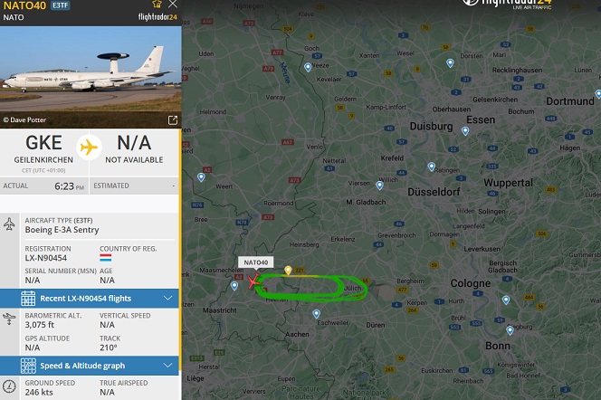Click the calendar icon for recent flights
The width and height of the screenshot is (601, 400).
click(x=28, y=299)
